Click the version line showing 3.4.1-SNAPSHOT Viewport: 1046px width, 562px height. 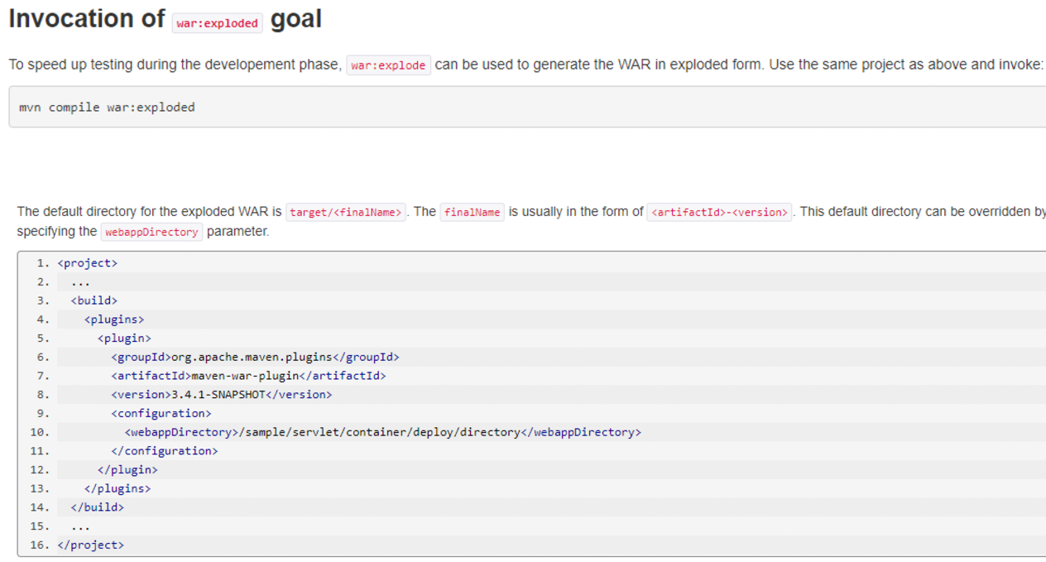219,394
